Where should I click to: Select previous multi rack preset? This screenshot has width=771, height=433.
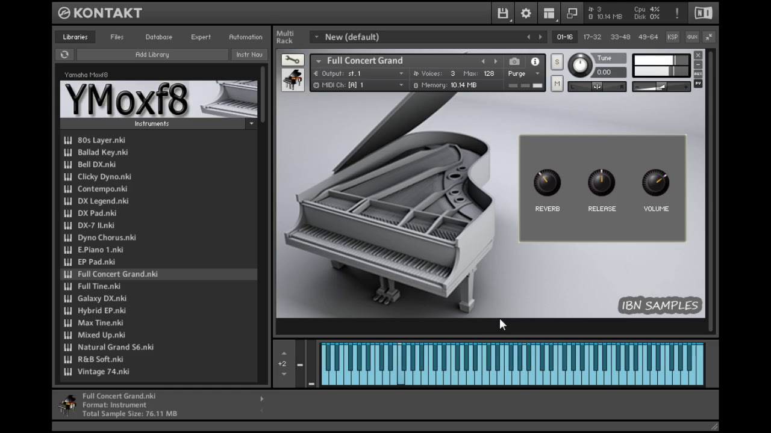529,37
